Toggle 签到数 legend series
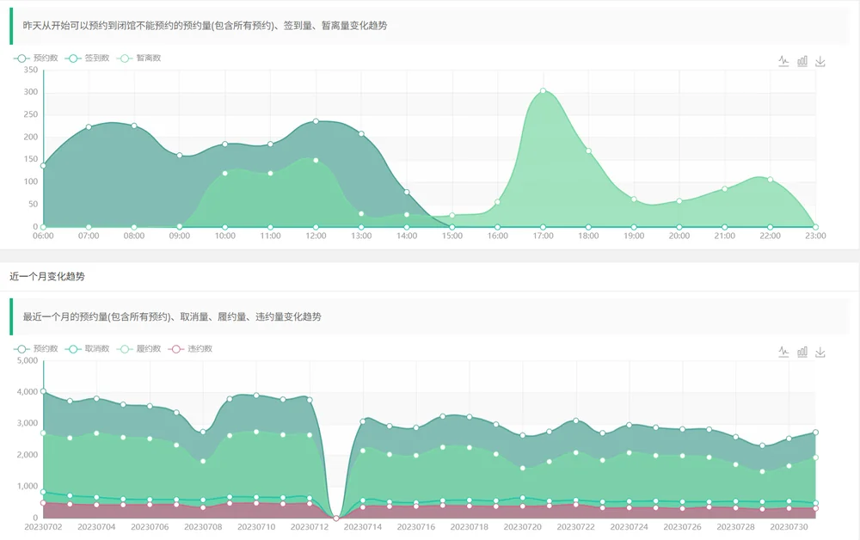This screenshot has height=540, width=860. pyautogui.click(x=87, y=58)
